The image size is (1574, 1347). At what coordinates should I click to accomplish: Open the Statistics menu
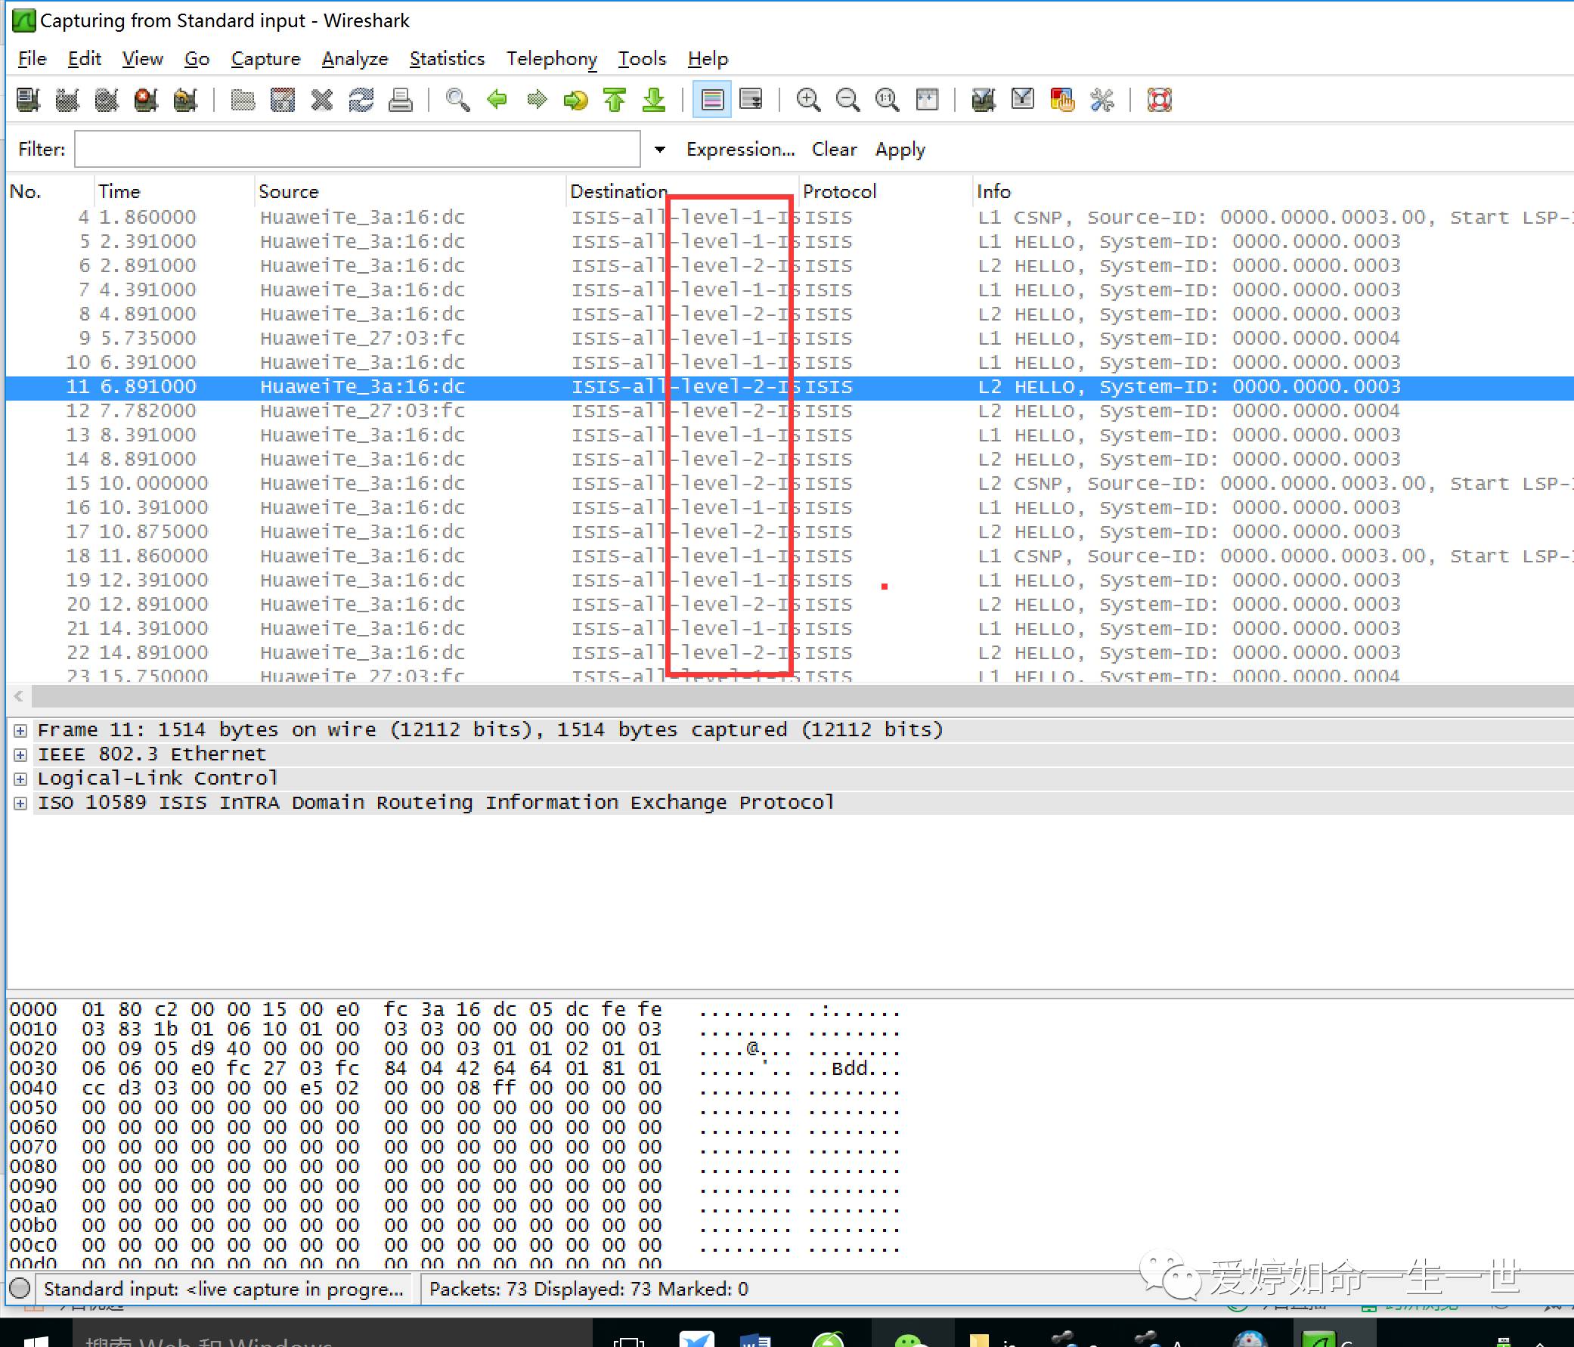(447, 58)
